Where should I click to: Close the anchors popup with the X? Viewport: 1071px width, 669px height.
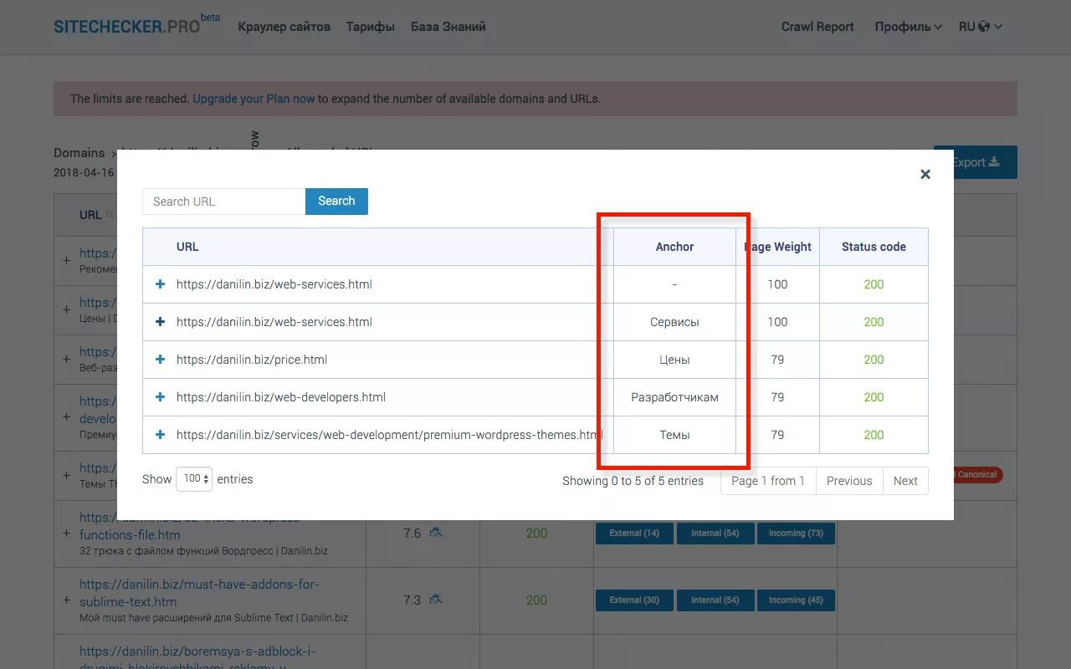pos(925,175)
